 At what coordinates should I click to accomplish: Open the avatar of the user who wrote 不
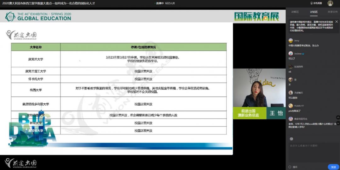291,80
